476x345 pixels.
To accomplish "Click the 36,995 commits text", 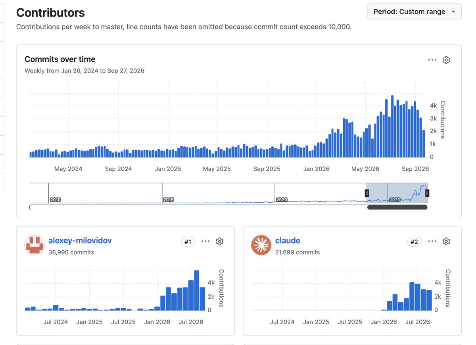I will click(71, 252).
